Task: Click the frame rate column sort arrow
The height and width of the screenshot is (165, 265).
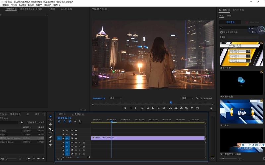Action: pos(31,128)
